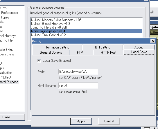This screenshot has height=129, width=158.
Task: Select Nullsoft Modern Skins Support v1.05
Action: point(86,20)
